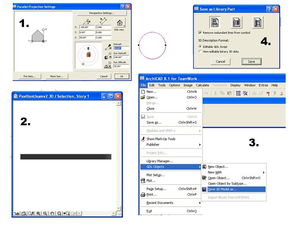Click the Sun Azimuth input field

click(x=121, y=57)
